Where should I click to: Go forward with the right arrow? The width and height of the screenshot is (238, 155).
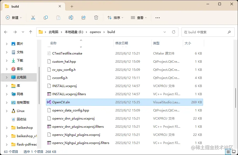[15, 32]
